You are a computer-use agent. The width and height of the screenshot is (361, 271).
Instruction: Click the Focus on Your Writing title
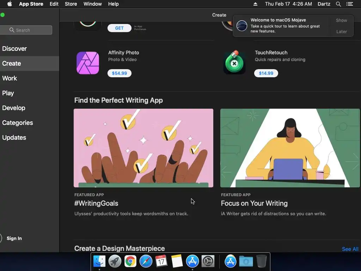(x=254, y=203)
